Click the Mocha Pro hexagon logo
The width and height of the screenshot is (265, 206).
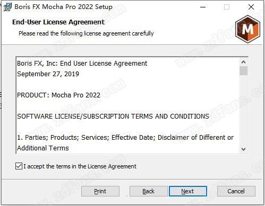pos(247,29)
